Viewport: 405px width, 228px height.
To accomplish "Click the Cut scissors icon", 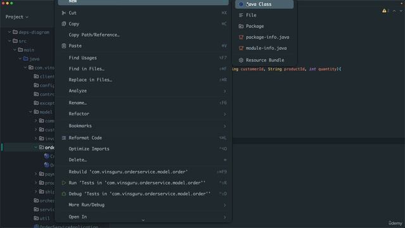I will click(x=64, y=13).
